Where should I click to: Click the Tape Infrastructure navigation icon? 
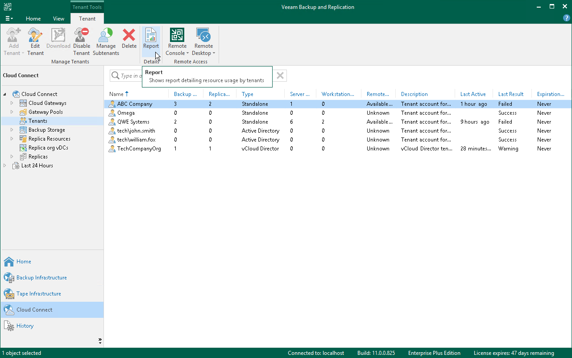[x=9, y=294]
